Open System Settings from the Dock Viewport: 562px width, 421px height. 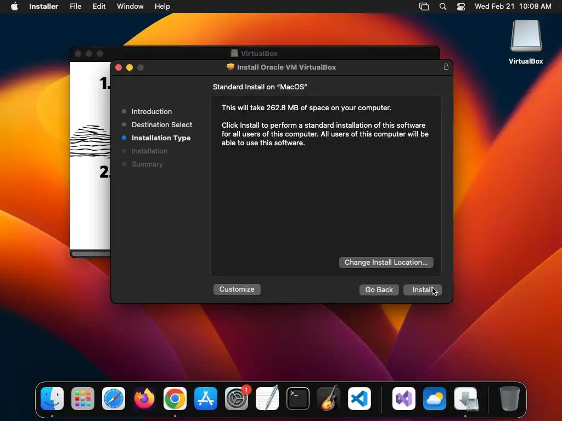(237, 399)
